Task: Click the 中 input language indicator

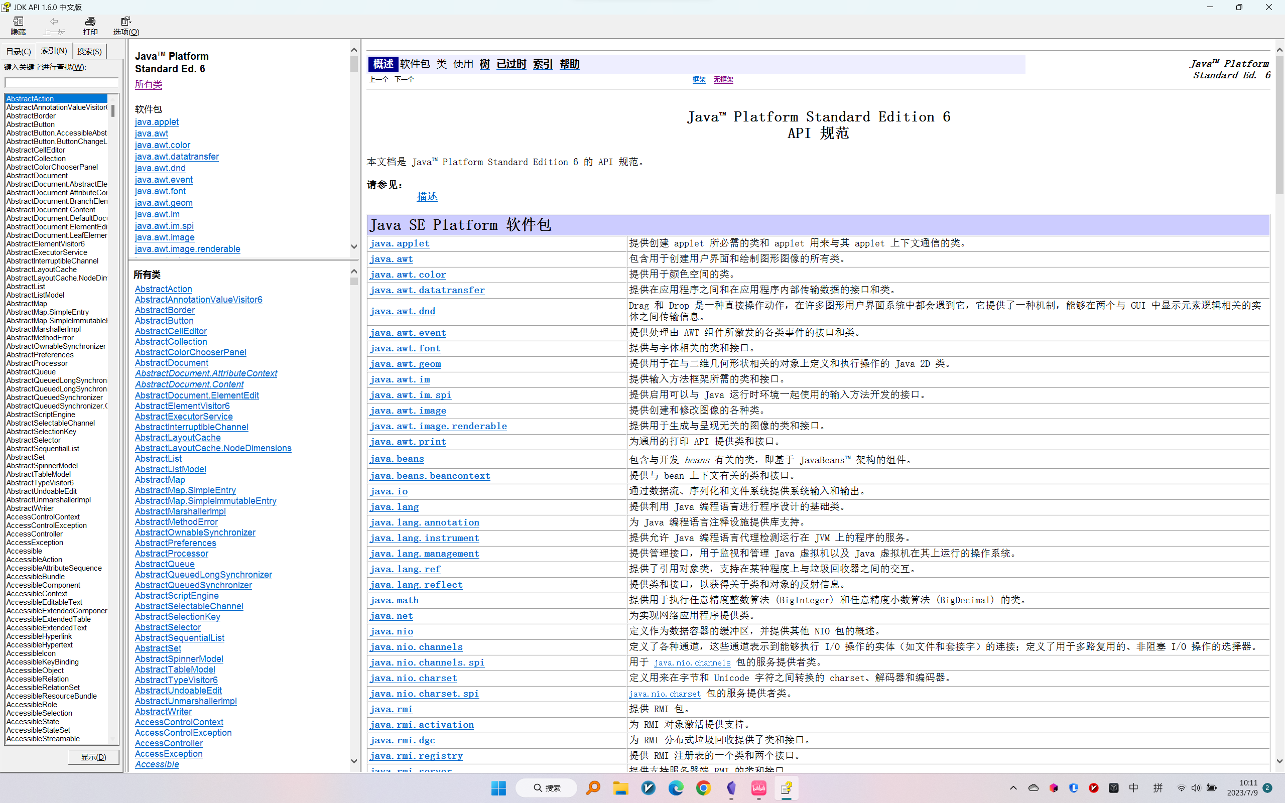Action: click(1134, 788)
